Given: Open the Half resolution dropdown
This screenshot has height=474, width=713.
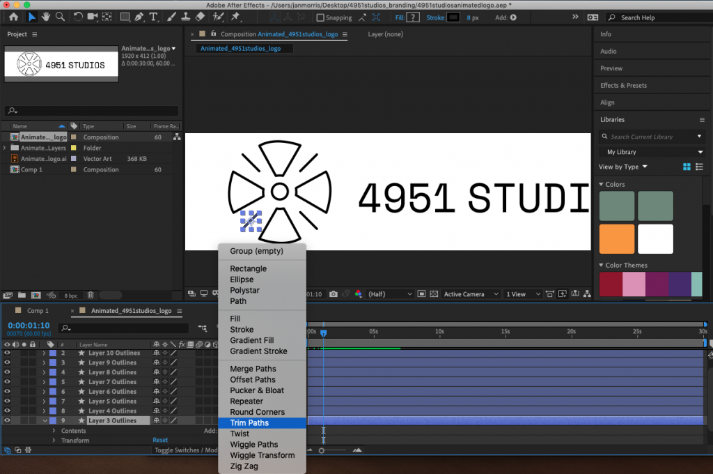Looking at the screenshot, I should pyautogui.click(x=390, y=294).
